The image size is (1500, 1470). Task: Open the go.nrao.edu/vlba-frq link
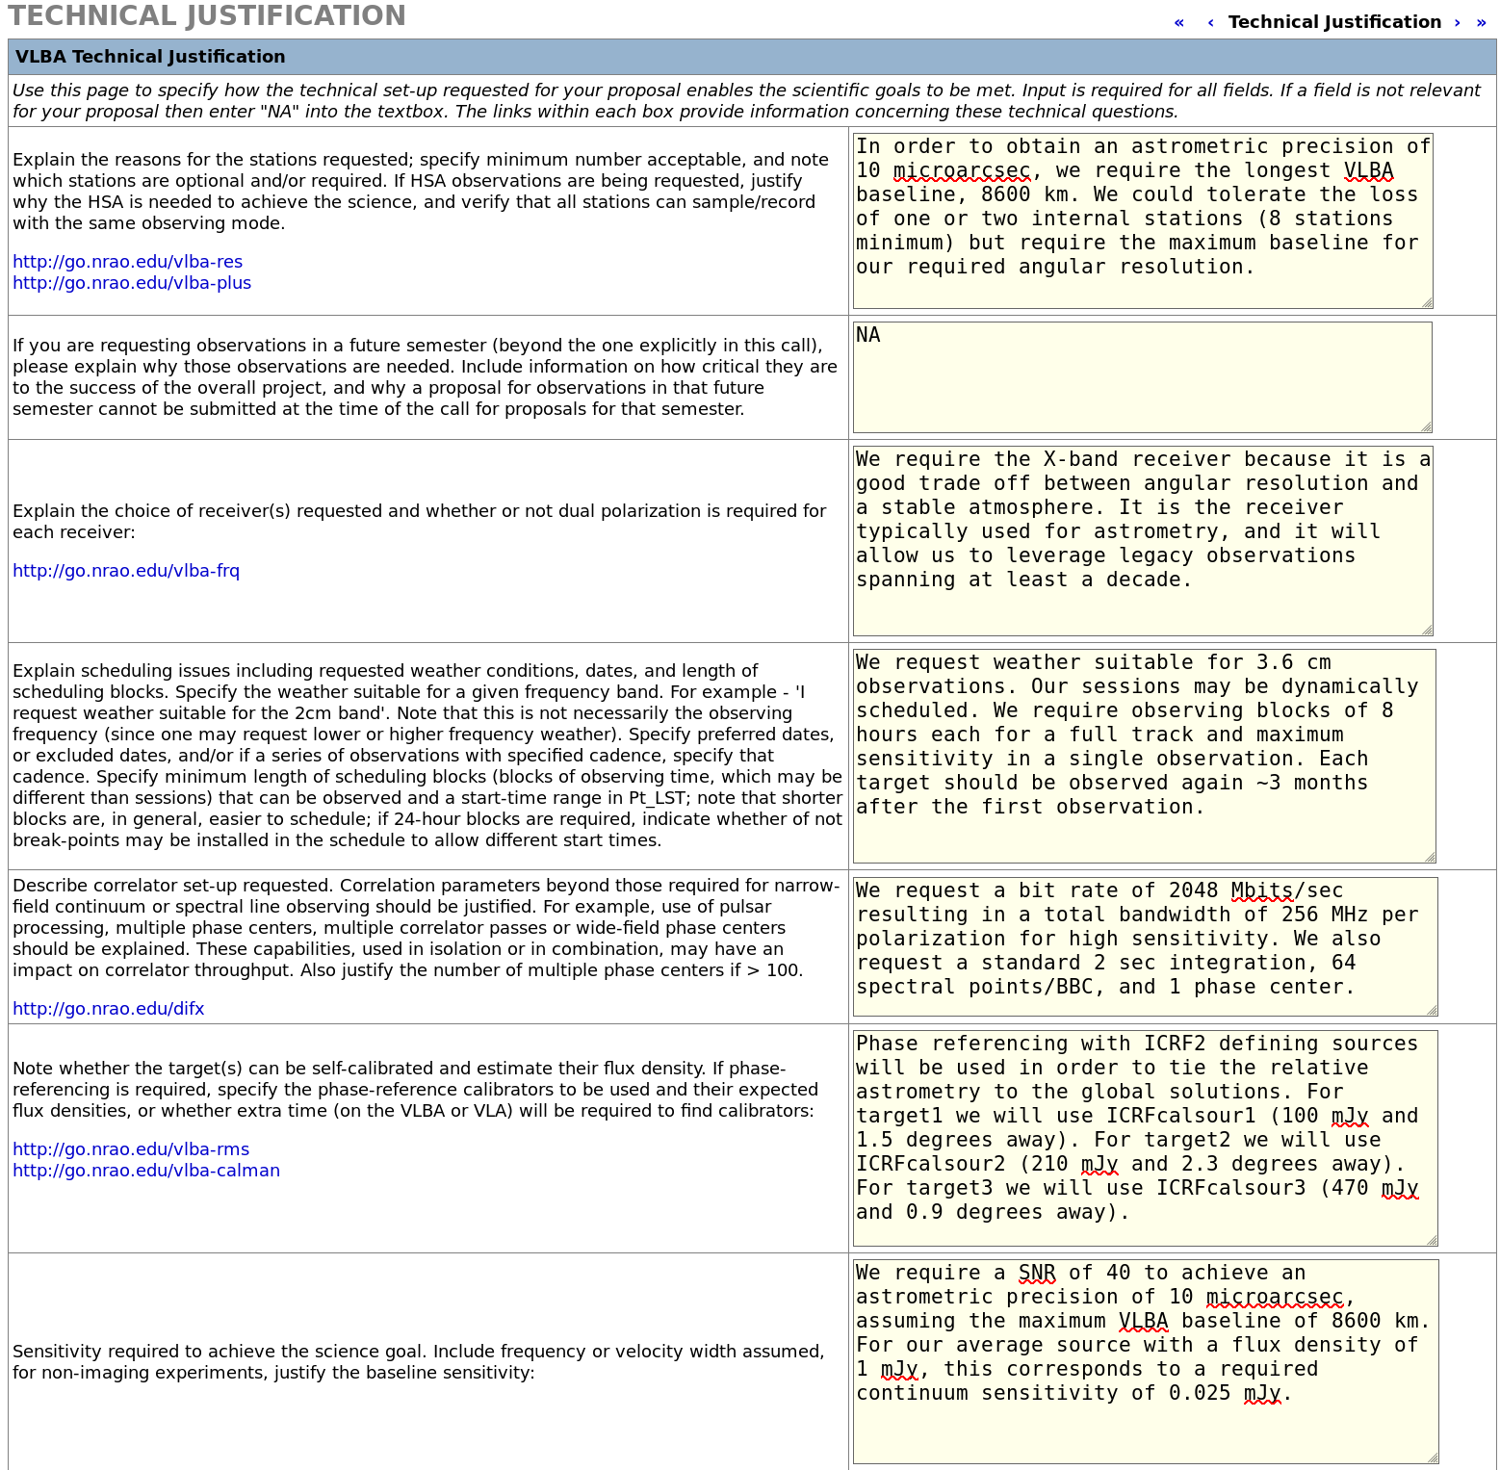pos(125,571)
